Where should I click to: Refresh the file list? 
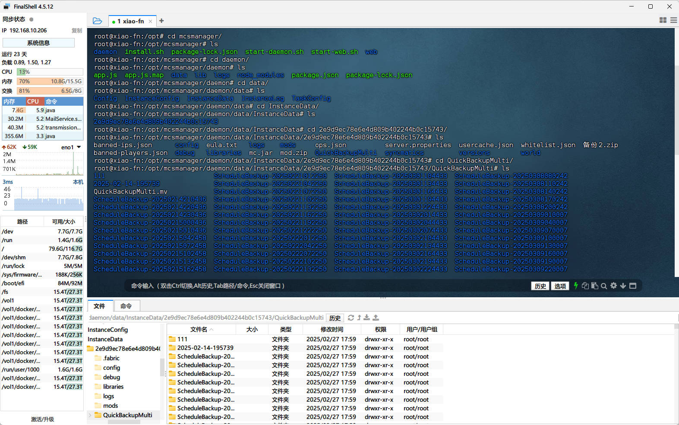point(351,318)
